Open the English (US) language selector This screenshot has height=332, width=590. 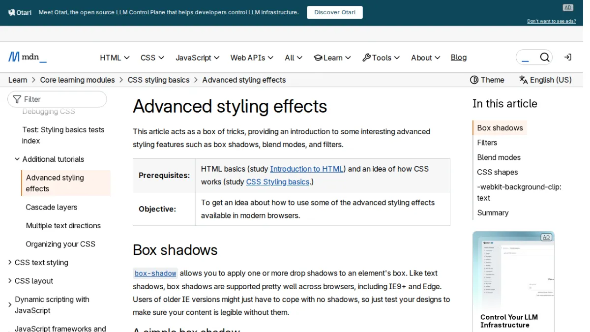tap(546, 80)
